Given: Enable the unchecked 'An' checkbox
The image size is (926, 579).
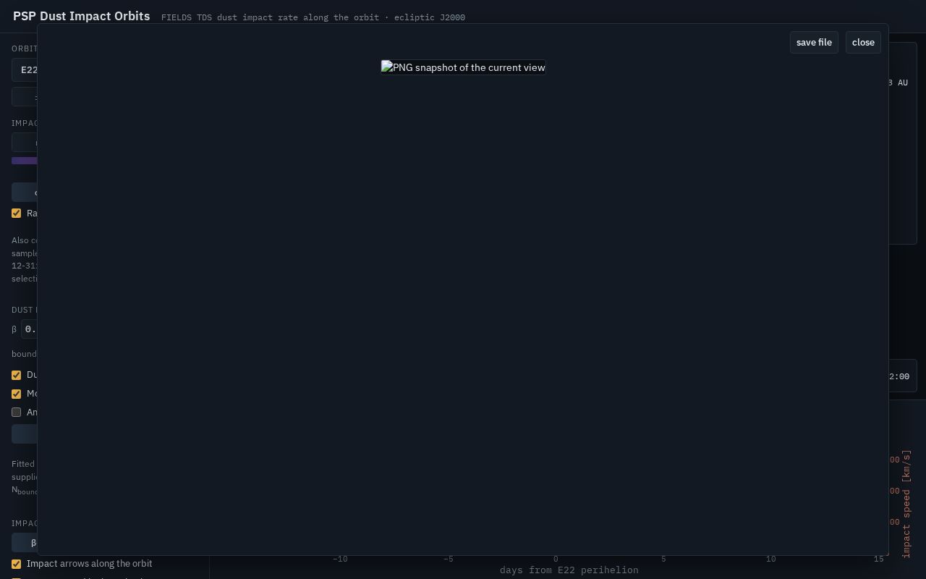Looking at the screenshot, I should click(x=16, y=413).
